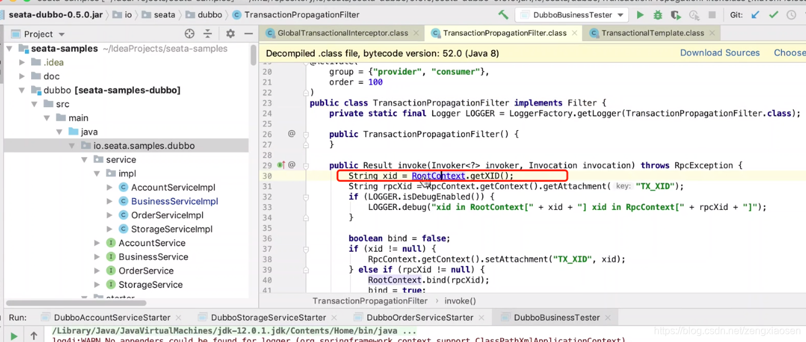
Task: Click the up arrow in the Run panel
Action: tap(34, 336)
